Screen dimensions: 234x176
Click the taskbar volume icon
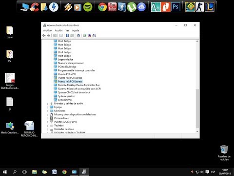(202, 172)
